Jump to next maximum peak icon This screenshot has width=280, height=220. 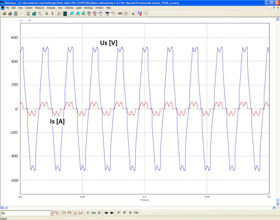coord(70,213)
